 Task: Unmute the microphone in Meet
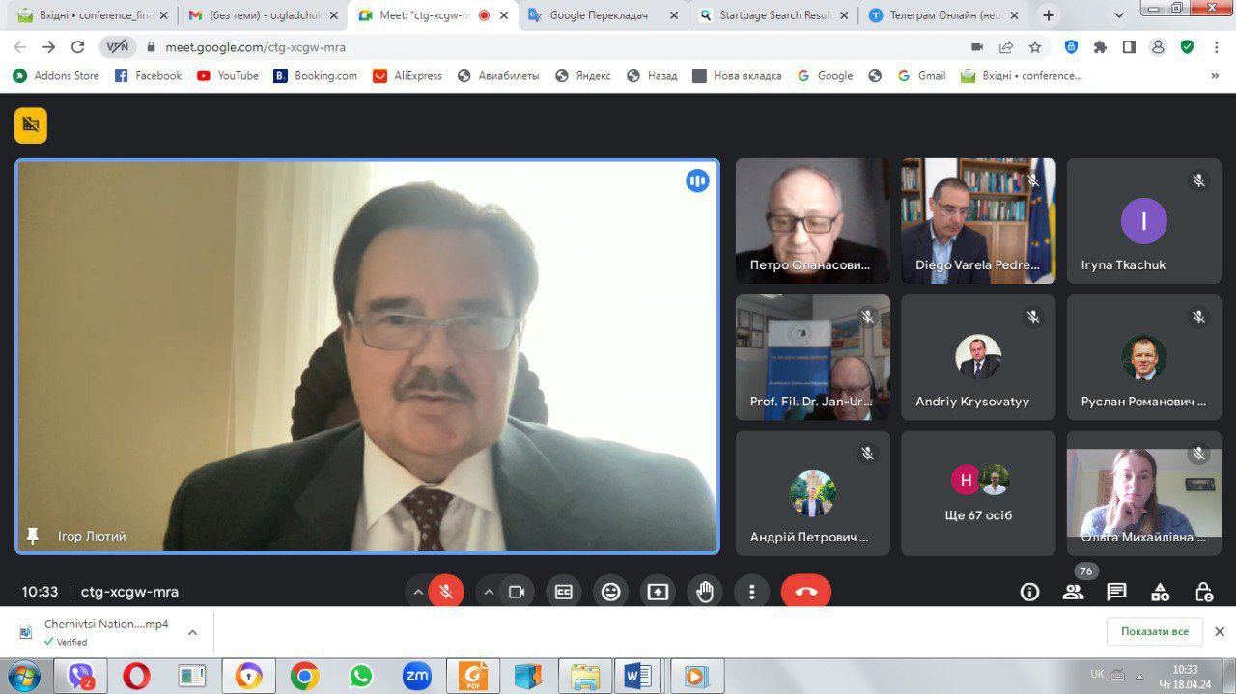click(x=446, y=592)
